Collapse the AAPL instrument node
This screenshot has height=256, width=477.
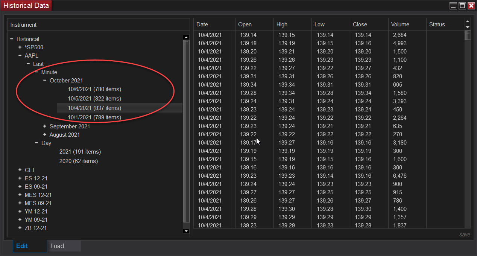point(20,55)
